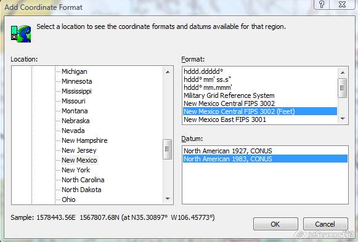Choose Military Grid Reference System format

pyautogui.click(x=260, y=95)
